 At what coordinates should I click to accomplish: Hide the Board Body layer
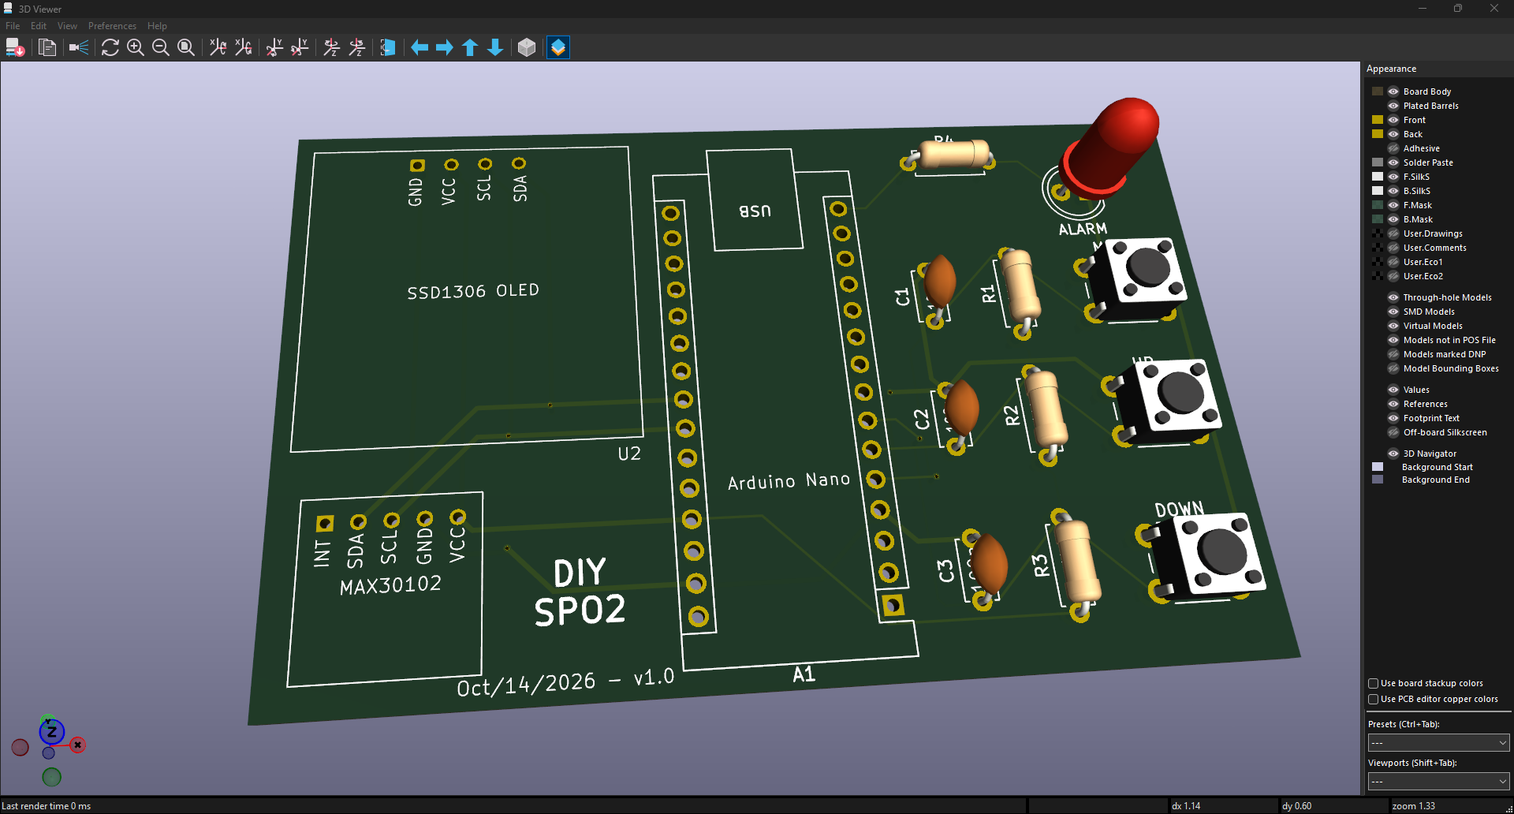(x=1393, y=91)
